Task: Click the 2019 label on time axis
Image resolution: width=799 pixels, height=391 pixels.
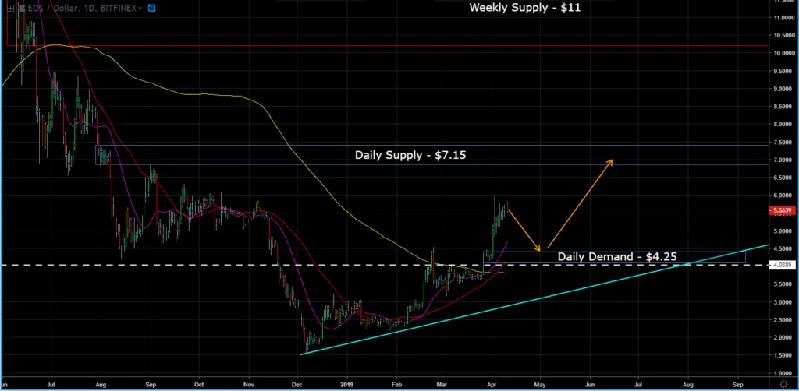Action: tap(347, 385)
